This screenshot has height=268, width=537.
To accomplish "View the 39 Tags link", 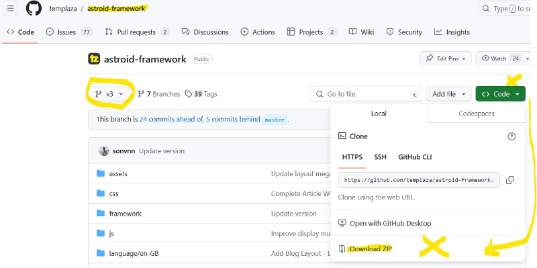I will click(x=201, y=94).
